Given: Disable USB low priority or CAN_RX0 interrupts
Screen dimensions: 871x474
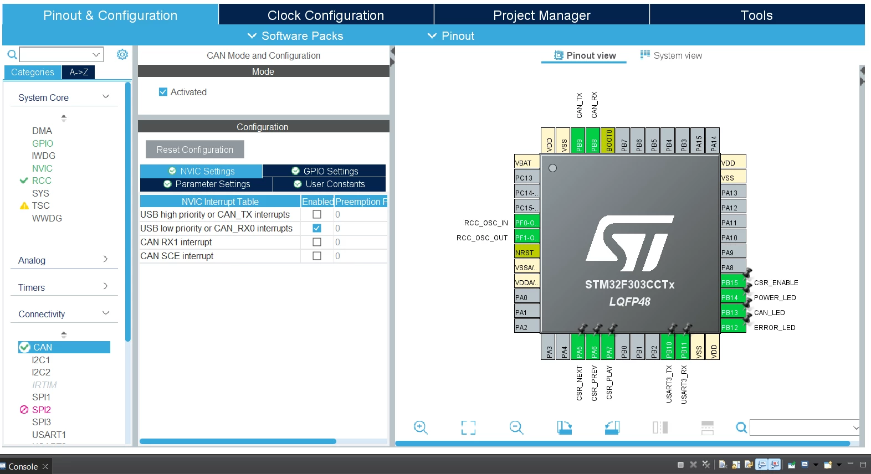Looking at the screenshot, I should (x=317, y=228).
